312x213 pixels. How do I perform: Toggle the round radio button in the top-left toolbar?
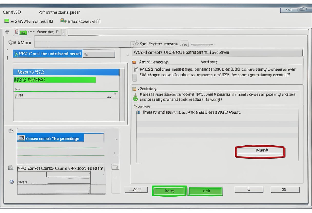pos(7,32)
